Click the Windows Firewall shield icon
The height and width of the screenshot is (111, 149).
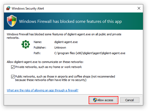pyautogui.click(x=12, y=21)
